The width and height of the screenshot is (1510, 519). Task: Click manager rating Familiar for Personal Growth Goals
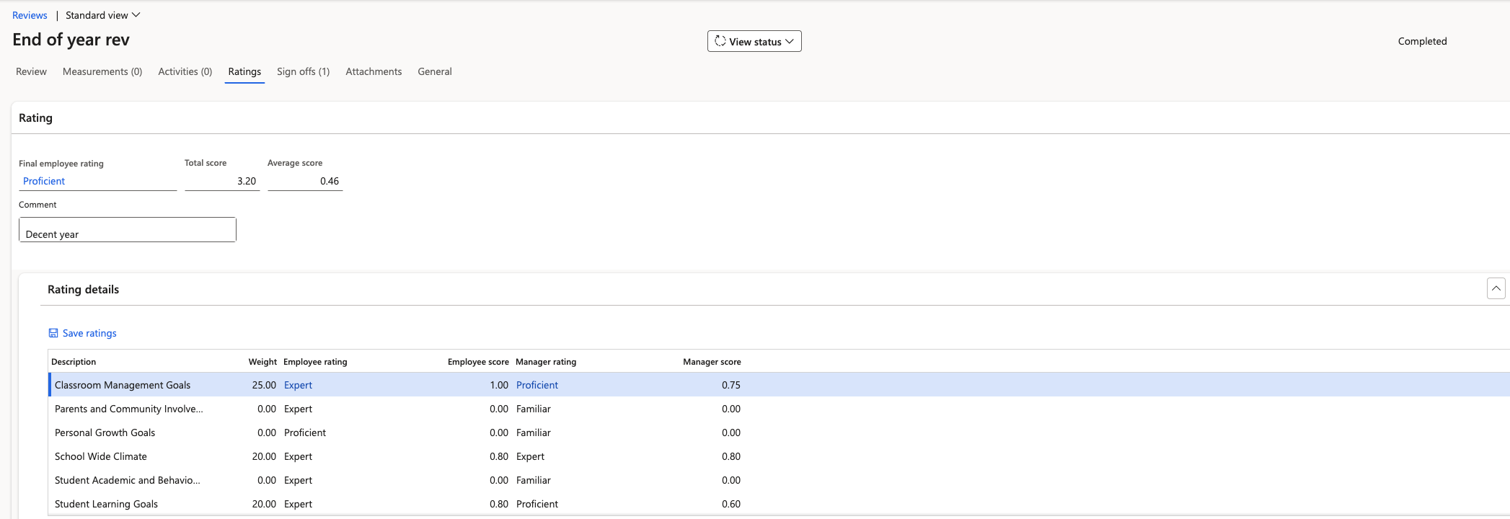[x=534, y=432]
